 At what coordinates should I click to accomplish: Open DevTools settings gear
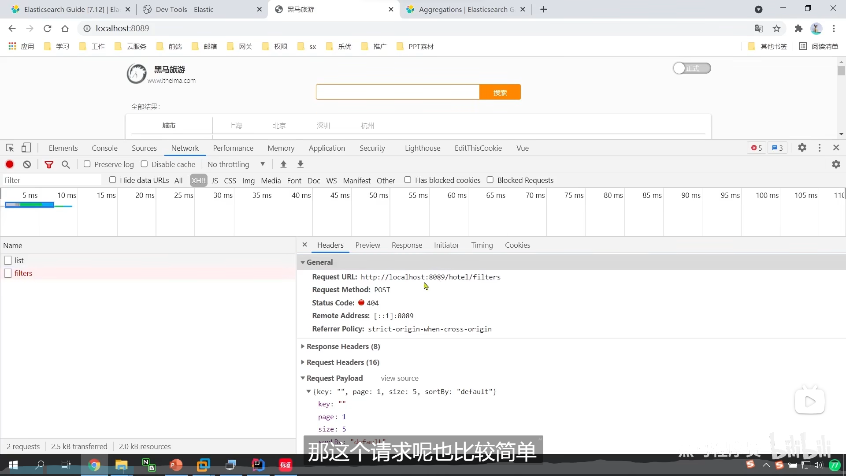tap(802, 148)
